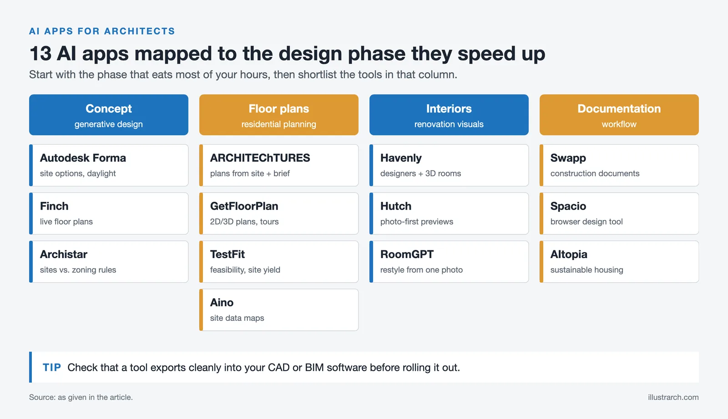
Task: Click the Concept generative design header
Action: (x=109, y=115)
